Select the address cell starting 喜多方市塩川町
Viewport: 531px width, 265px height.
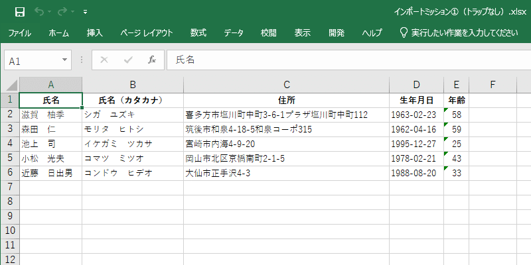point(287,115)
